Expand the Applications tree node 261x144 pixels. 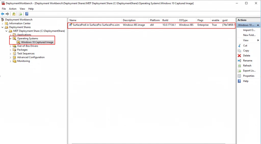pyautogui.click(x=10, y=35)
